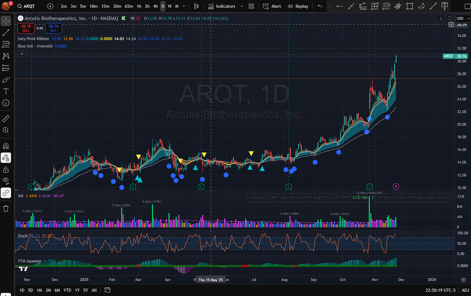This screenshot has width=471, height=296.
Task: Show All data date range
Action: pyautogui.click(x=94, y=290)
